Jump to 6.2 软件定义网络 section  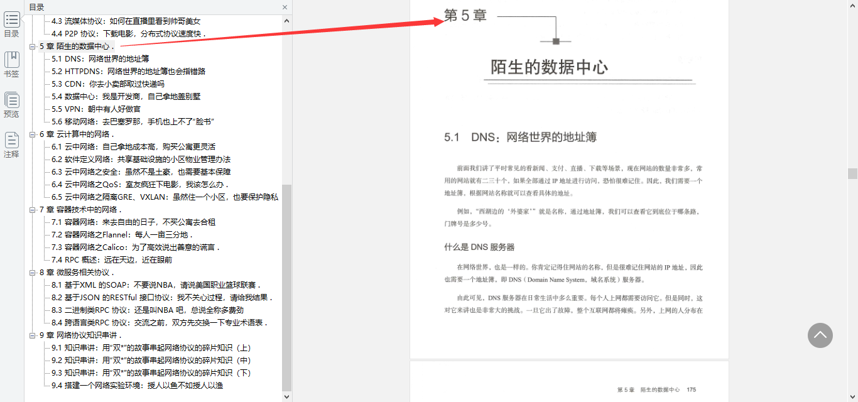pyautogui.click(x=141, y=160)
